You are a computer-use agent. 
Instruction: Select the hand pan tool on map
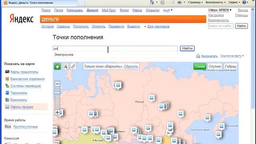[57, 66]
